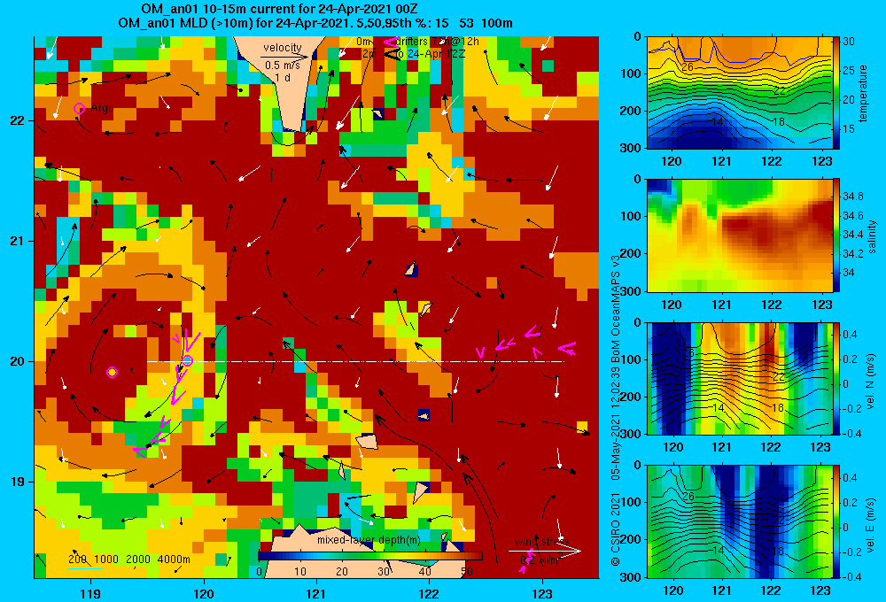This screenshot has height=602, width=886.
Task: Click the 'drifters 72h@12h' legend text
Action: [438, 42]
